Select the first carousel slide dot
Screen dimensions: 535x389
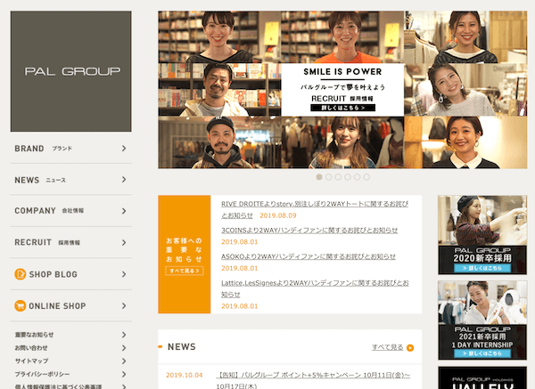tap(319, 177)
